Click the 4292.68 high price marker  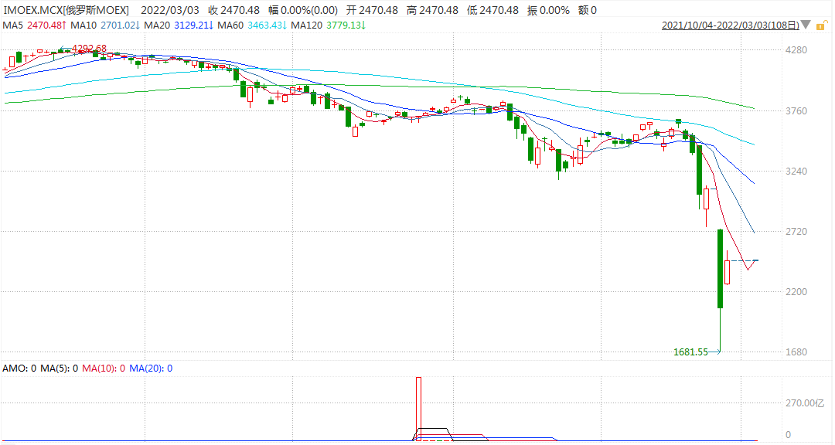tap(88, 49)
